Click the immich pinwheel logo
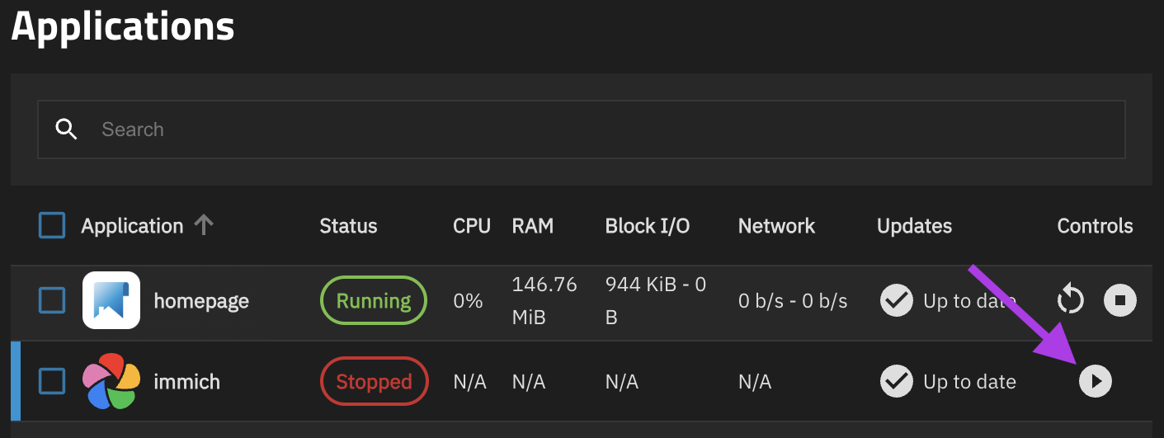The image size is (1164, 438). coord(111,381)
